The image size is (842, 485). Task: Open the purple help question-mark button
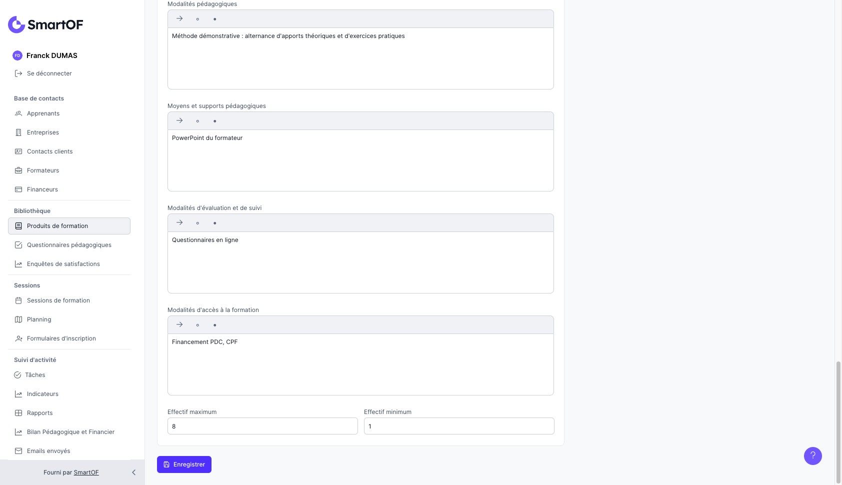(812, 455)
